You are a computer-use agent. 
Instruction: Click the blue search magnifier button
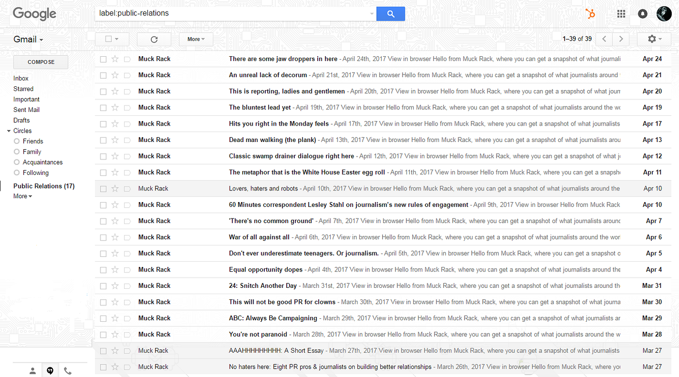tap(390, 14)
